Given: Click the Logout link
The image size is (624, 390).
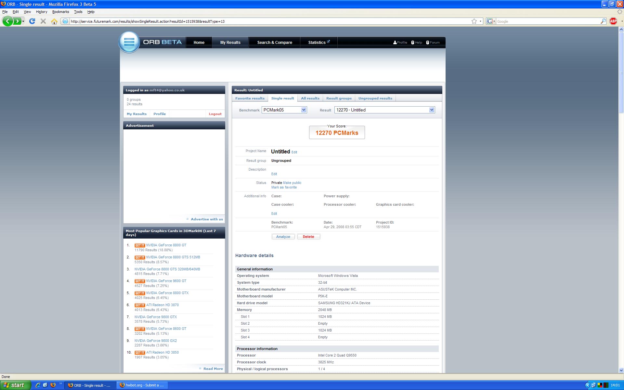Looking at the screenshot, I should coord(215,114).
